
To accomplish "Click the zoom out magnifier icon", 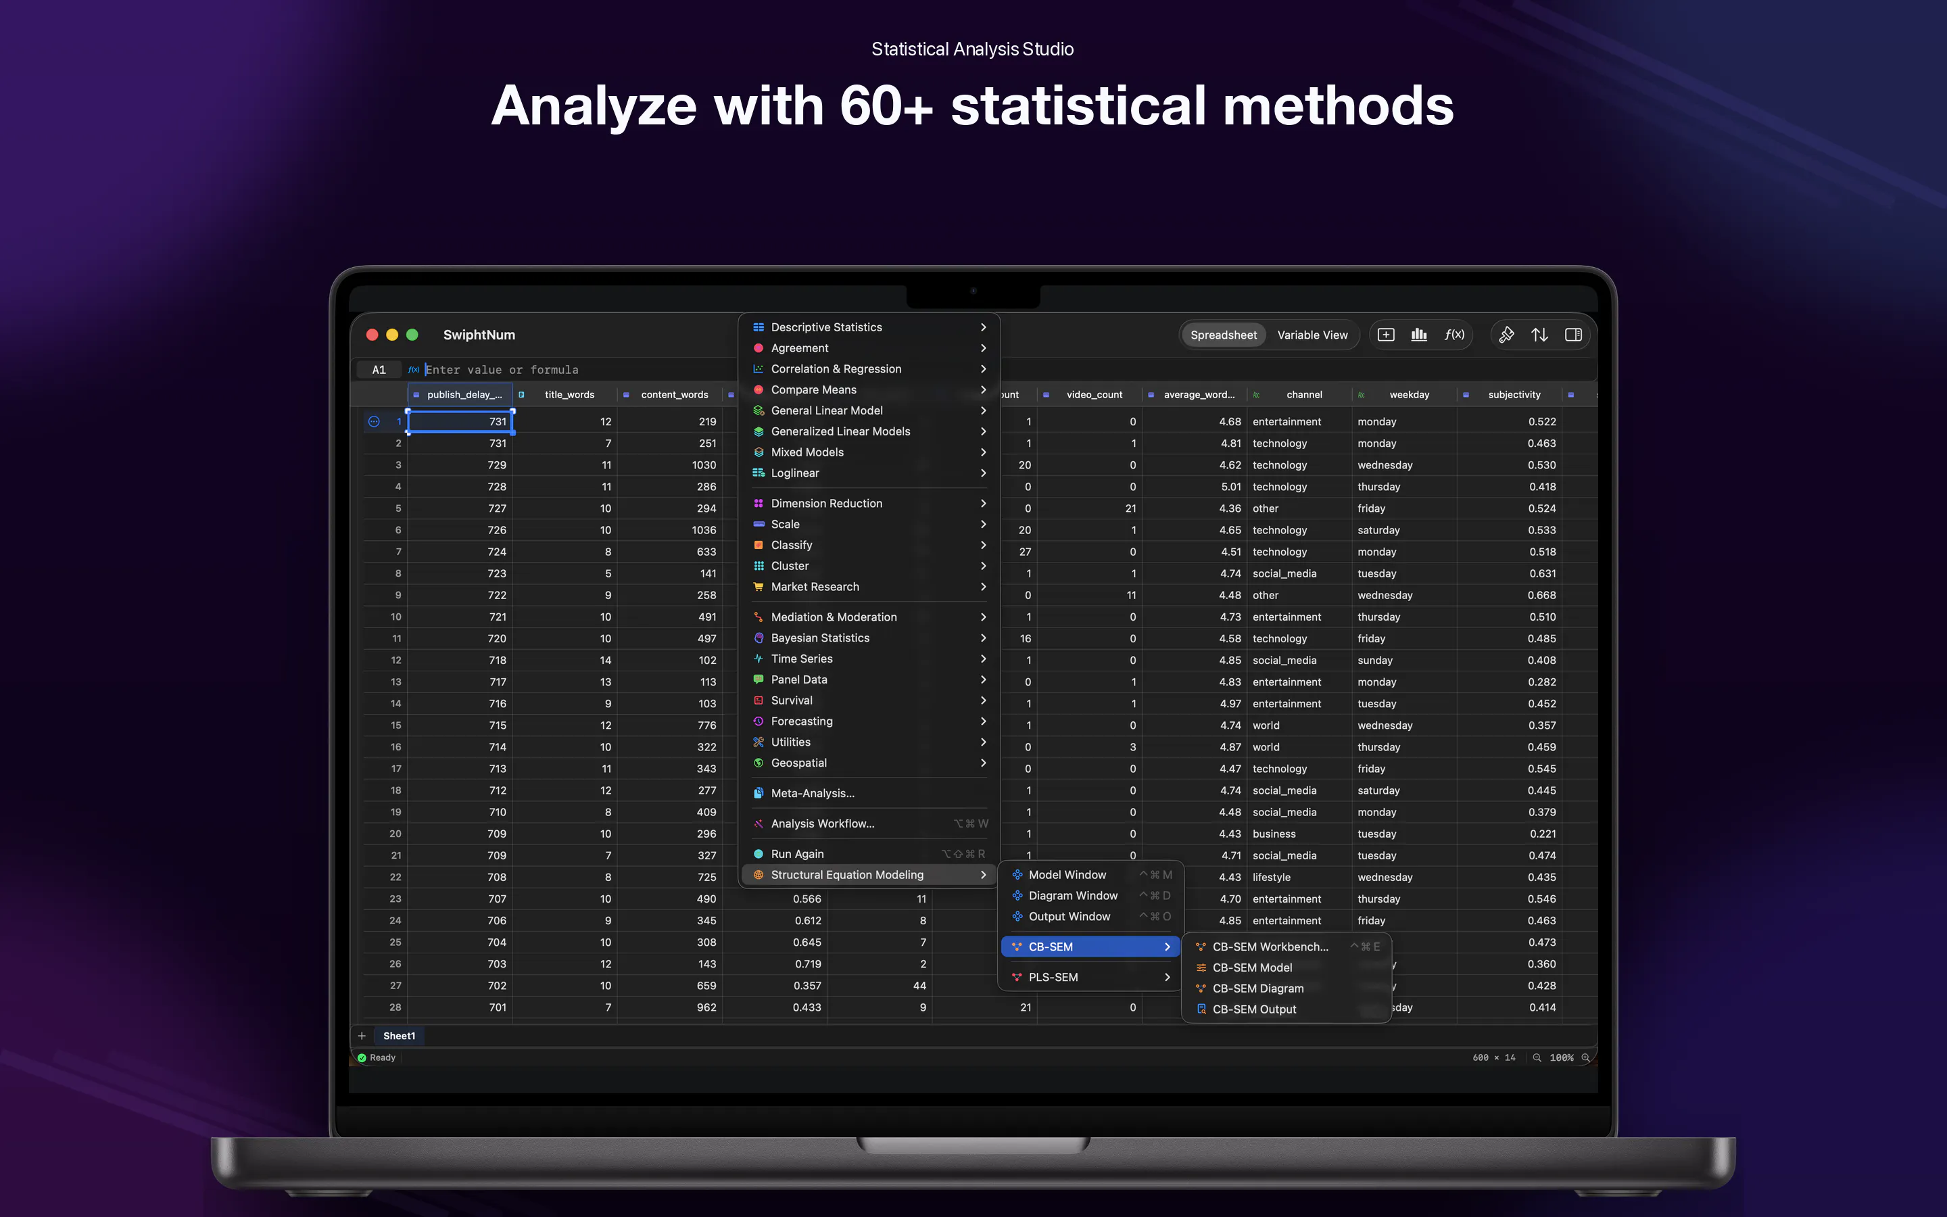I will [1537, 1057].
